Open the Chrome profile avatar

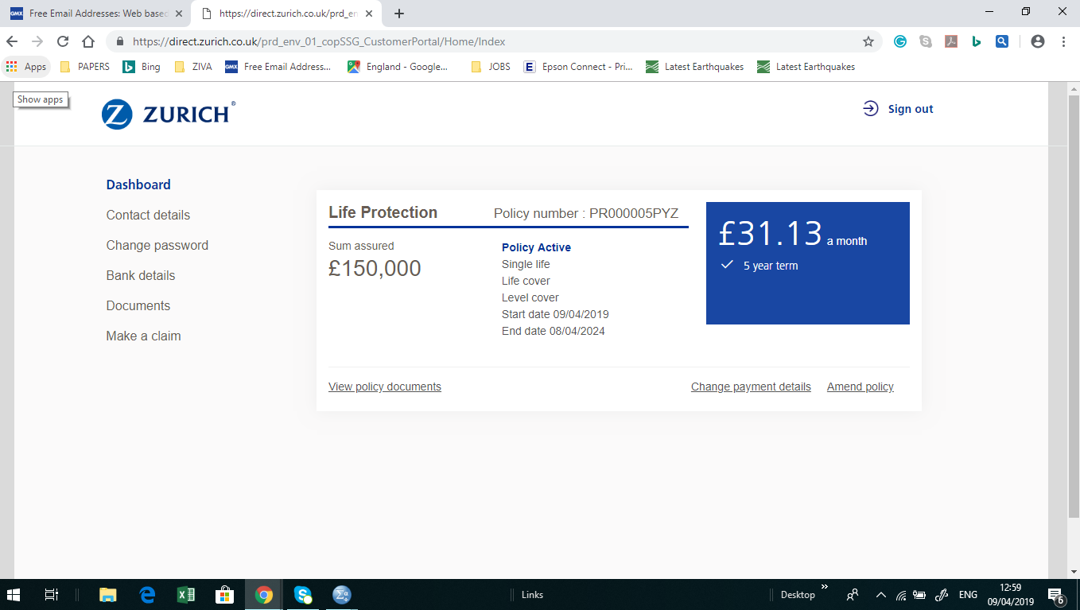[x=1037, y=41]
